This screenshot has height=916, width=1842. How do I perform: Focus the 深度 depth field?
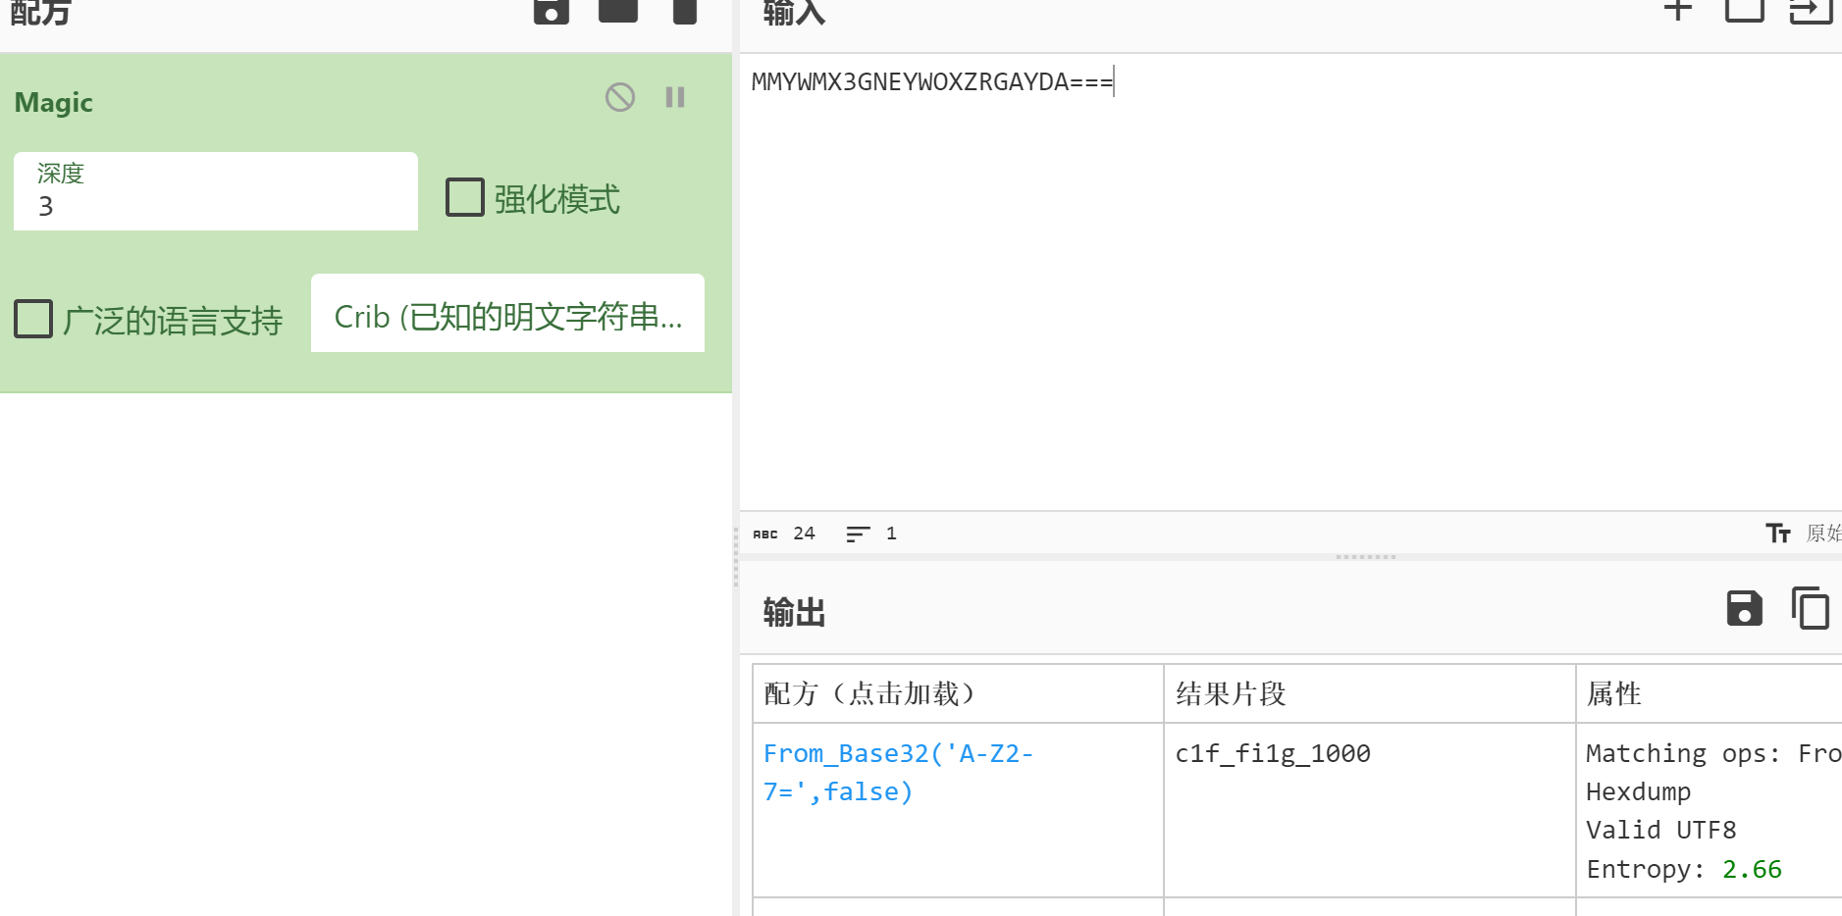[216, 191]
